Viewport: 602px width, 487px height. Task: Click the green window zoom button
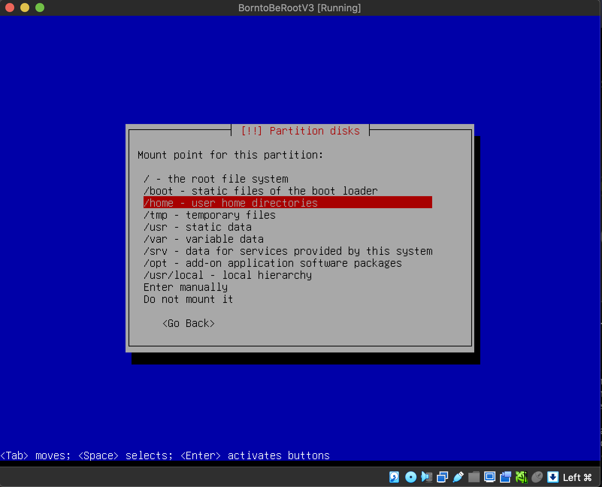tap(40, 8)
